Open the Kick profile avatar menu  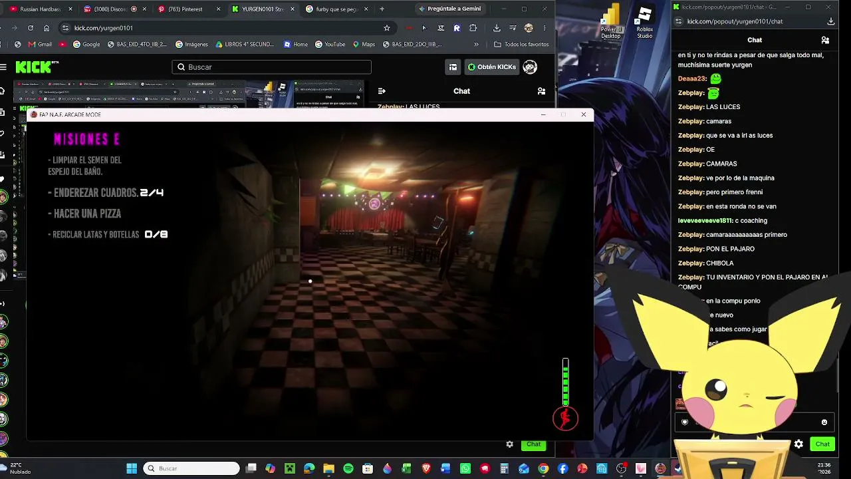tap(530, 67)
